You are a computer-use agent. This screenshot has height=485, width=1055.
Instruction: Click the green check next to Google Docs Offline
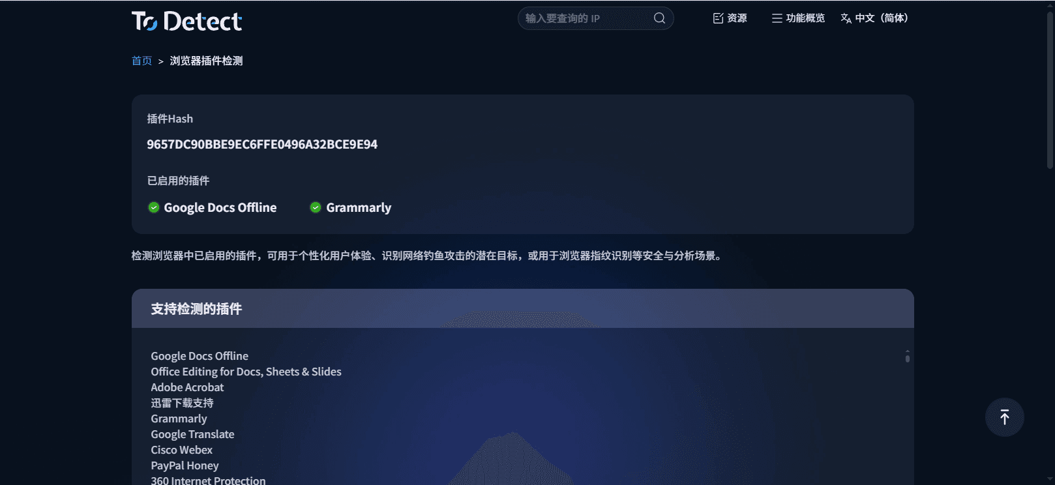[x=154, y=207]
